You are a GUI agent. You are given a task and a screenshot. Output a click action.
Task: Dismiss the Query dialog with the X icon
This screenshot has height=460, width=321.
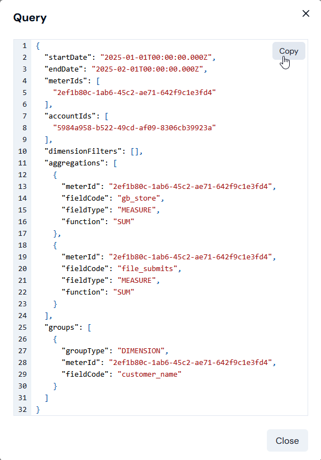(x=306, y=13)
